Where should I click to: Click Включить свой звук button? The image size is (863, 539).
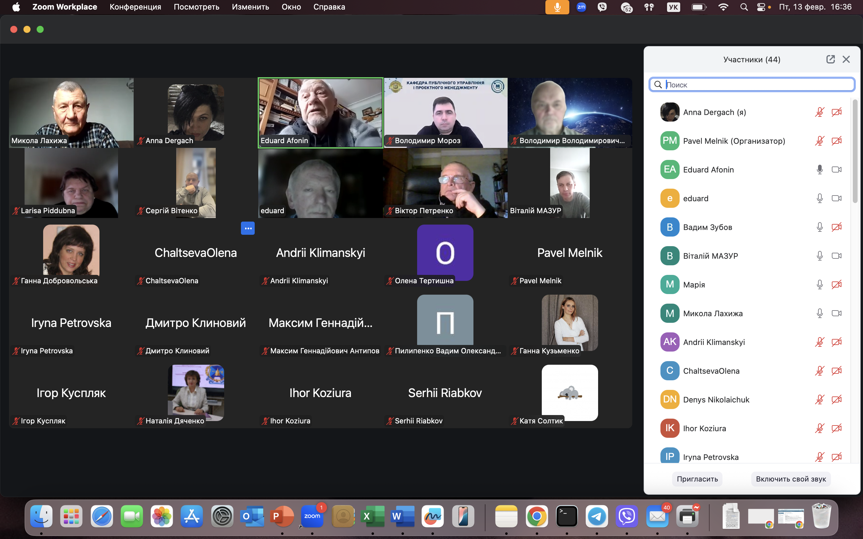[x=790, y=479]
